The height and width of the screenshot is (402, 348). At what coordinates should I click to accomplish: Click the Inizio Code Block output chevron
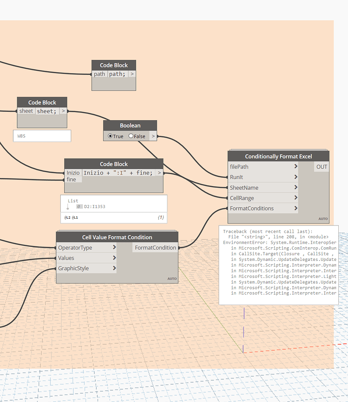pyautogui.click(x=159, y=172)
